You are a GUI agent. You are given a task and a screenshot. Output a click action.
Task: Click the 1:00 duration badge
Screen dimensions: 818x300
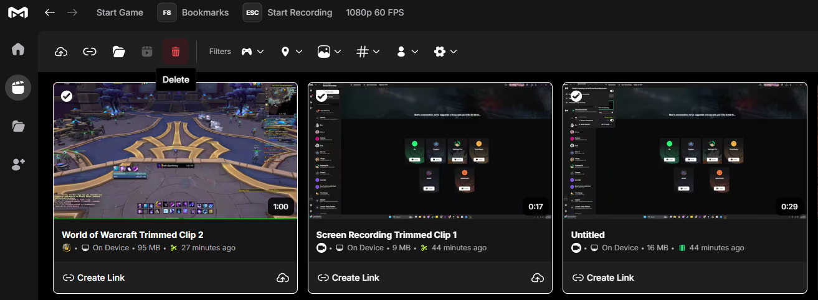280,206
